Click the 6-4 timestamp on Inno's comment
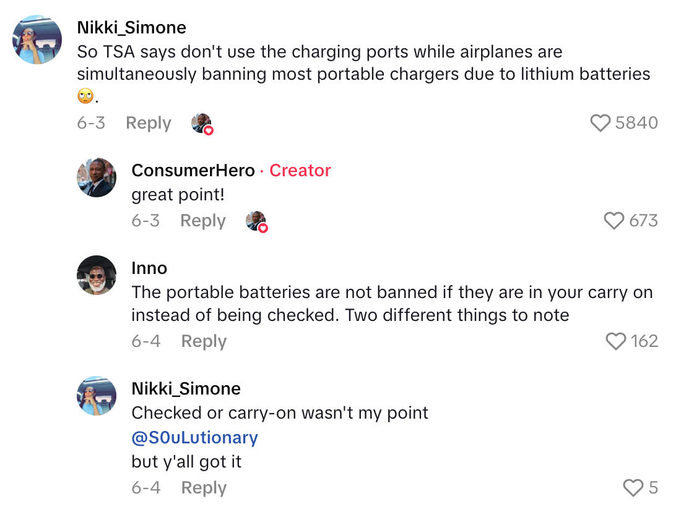The image size is (681, 512). pyautogui.click(x=146, y=340)
